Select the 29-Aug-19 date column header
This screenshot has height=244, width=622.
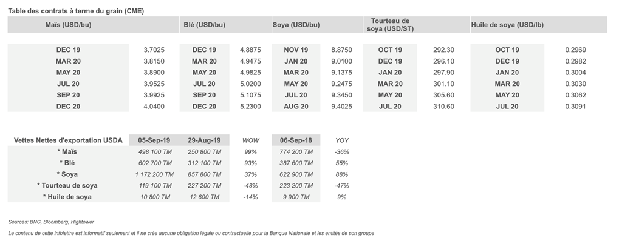[204, 140]
